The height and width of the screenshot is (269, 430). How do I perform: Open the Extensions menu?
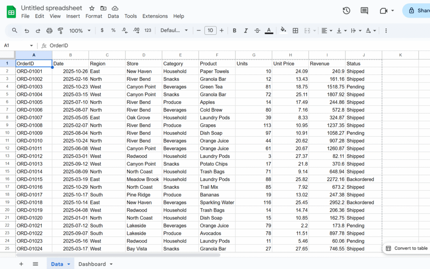click(155, 16)
